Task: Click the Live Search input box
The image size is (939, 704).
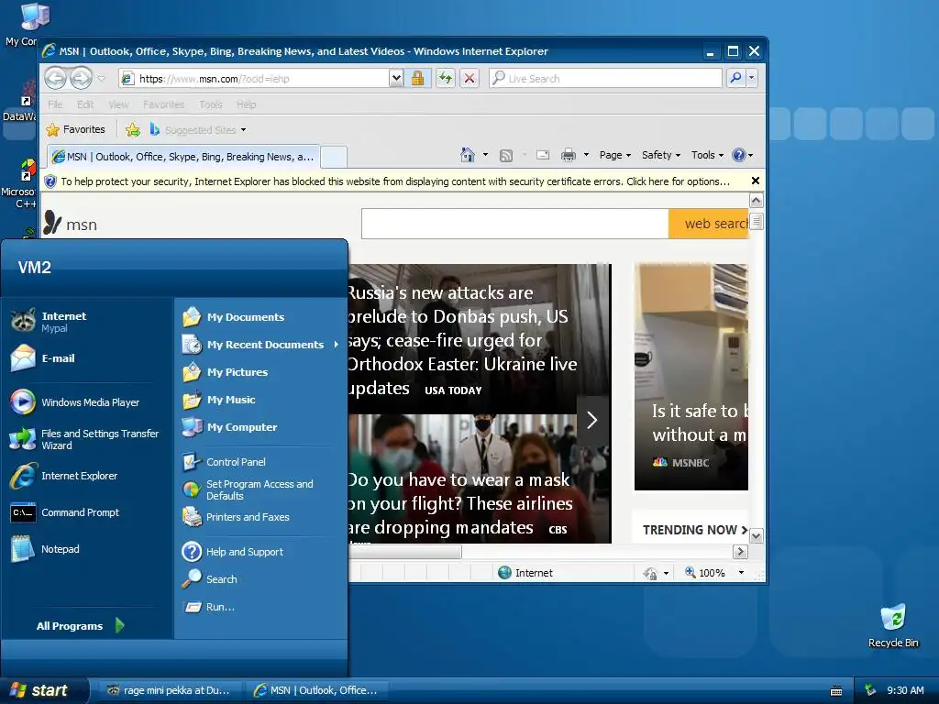Action: (x=605, y=79)
